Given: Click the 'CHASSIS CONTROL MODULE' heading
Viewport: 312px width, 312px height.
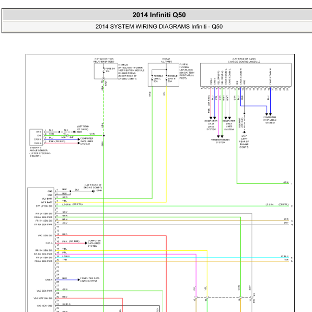Looking at the screenshot, I should 244,62.
